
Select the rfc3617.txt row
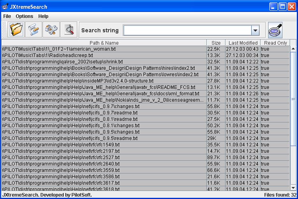point(145,183)
